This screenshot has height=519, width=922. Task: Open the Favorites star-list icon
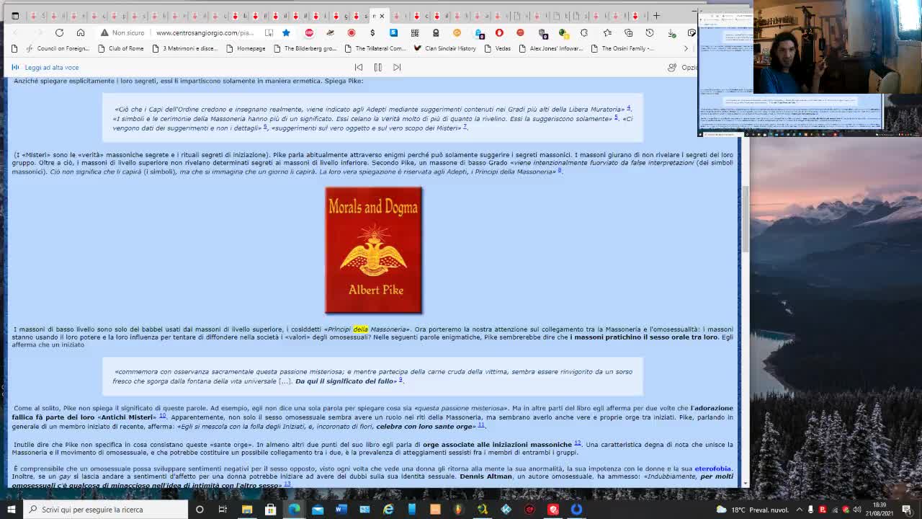click(607, 32)
